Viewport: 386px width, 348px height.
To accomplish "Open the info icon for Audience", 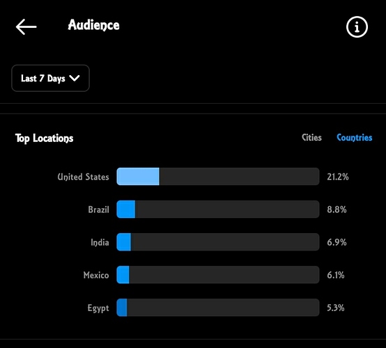I will click(357, 27).
